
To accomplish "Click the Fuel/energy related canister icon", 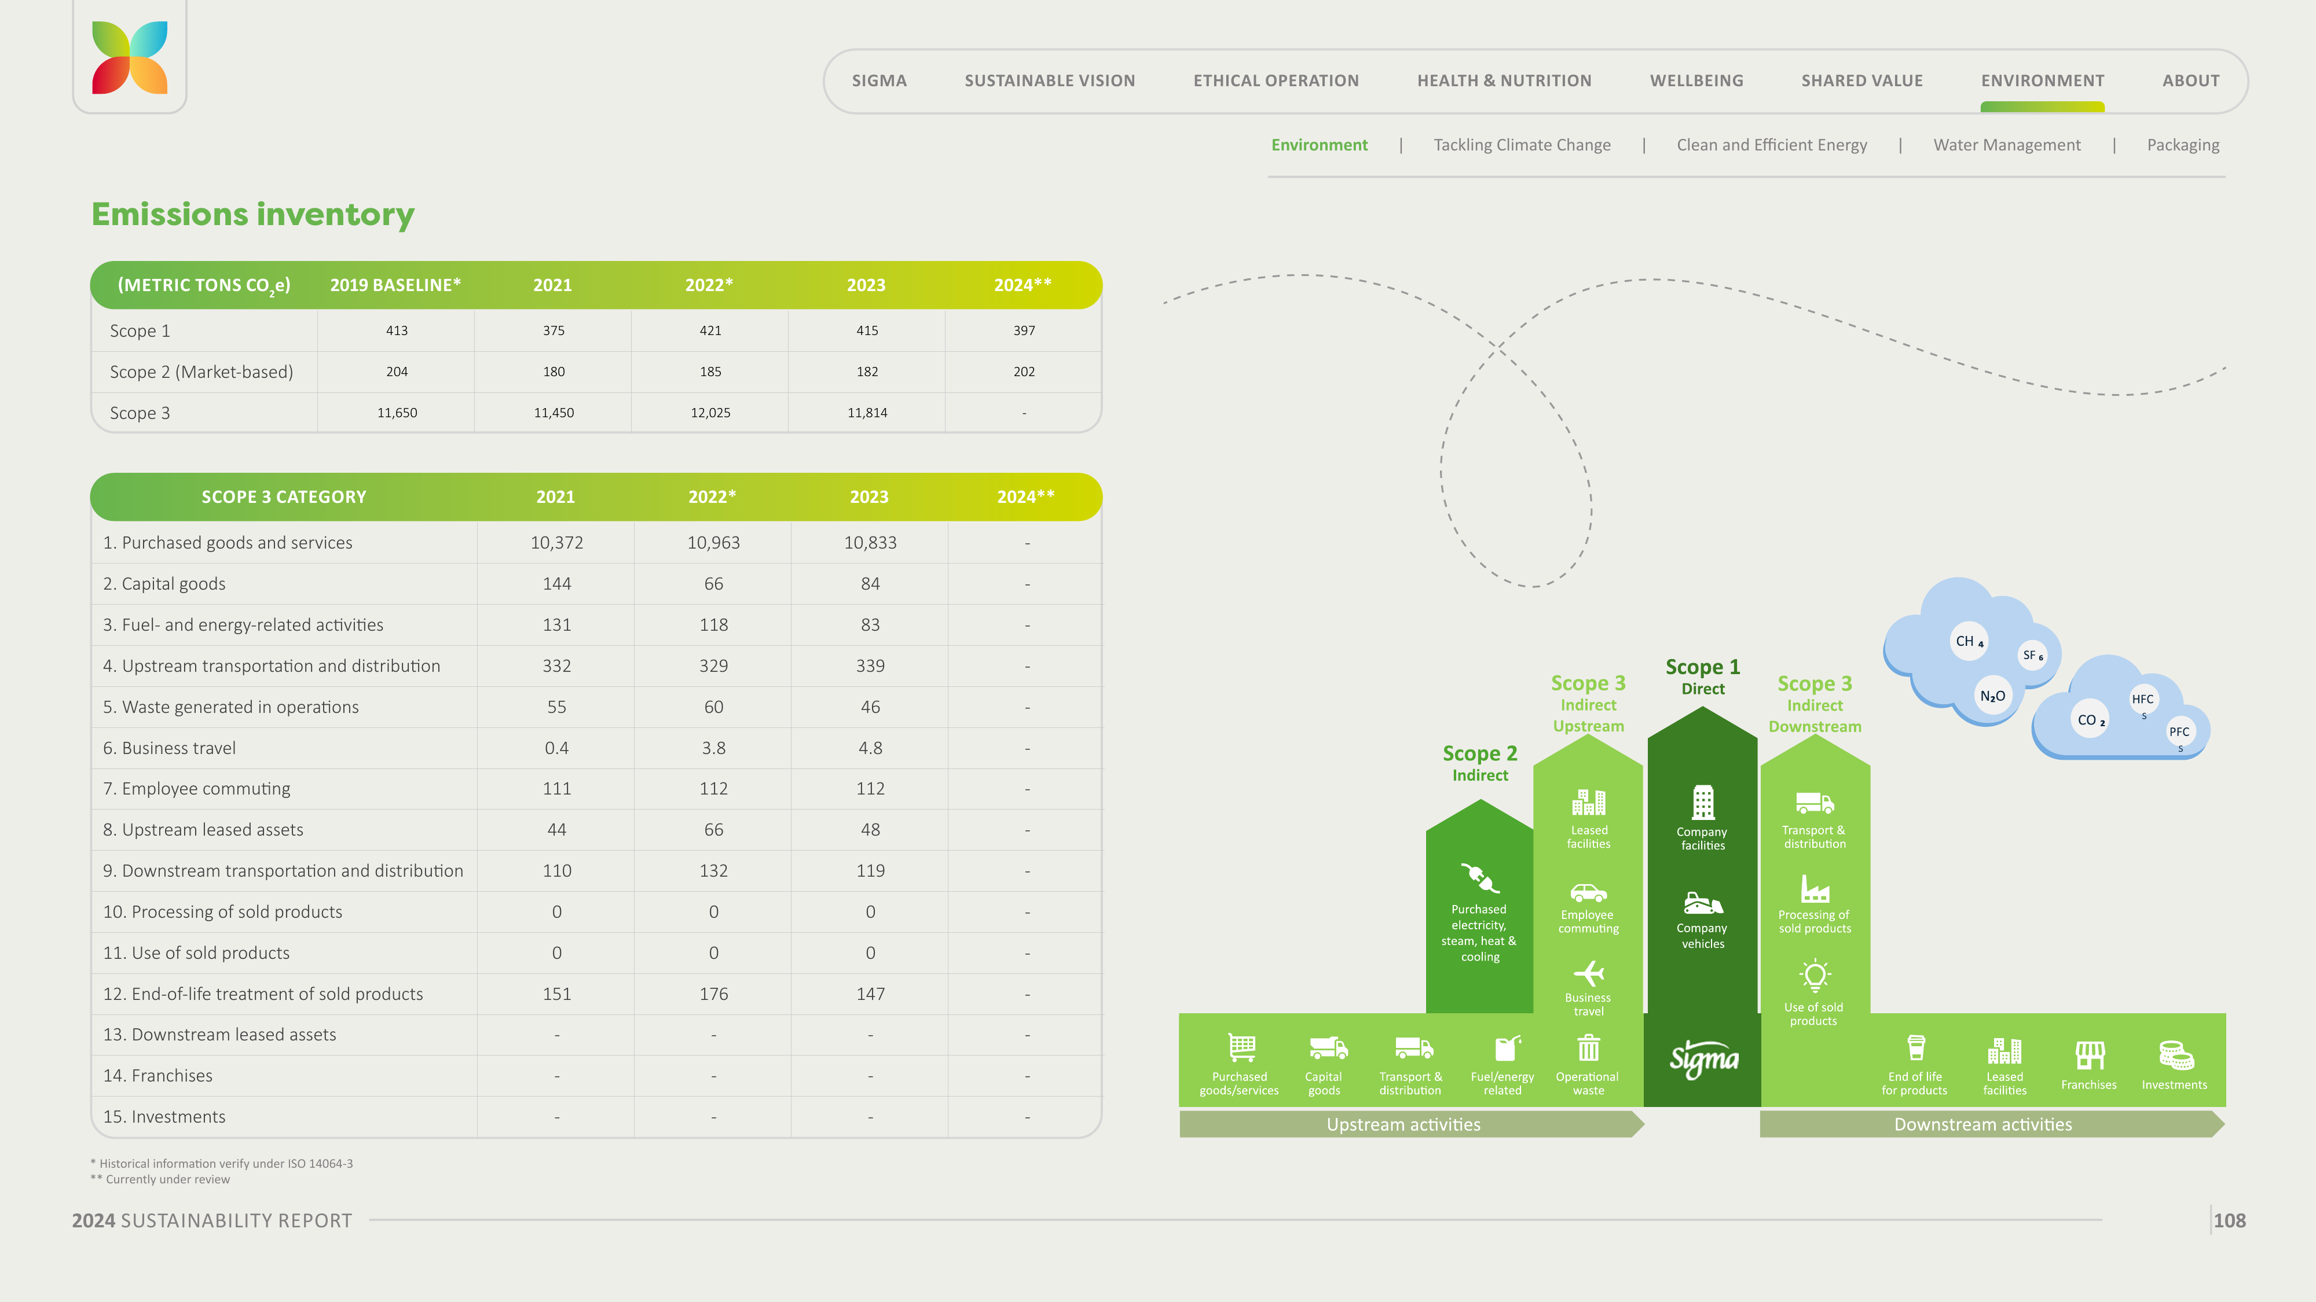I will (x=1507, y=1048).
